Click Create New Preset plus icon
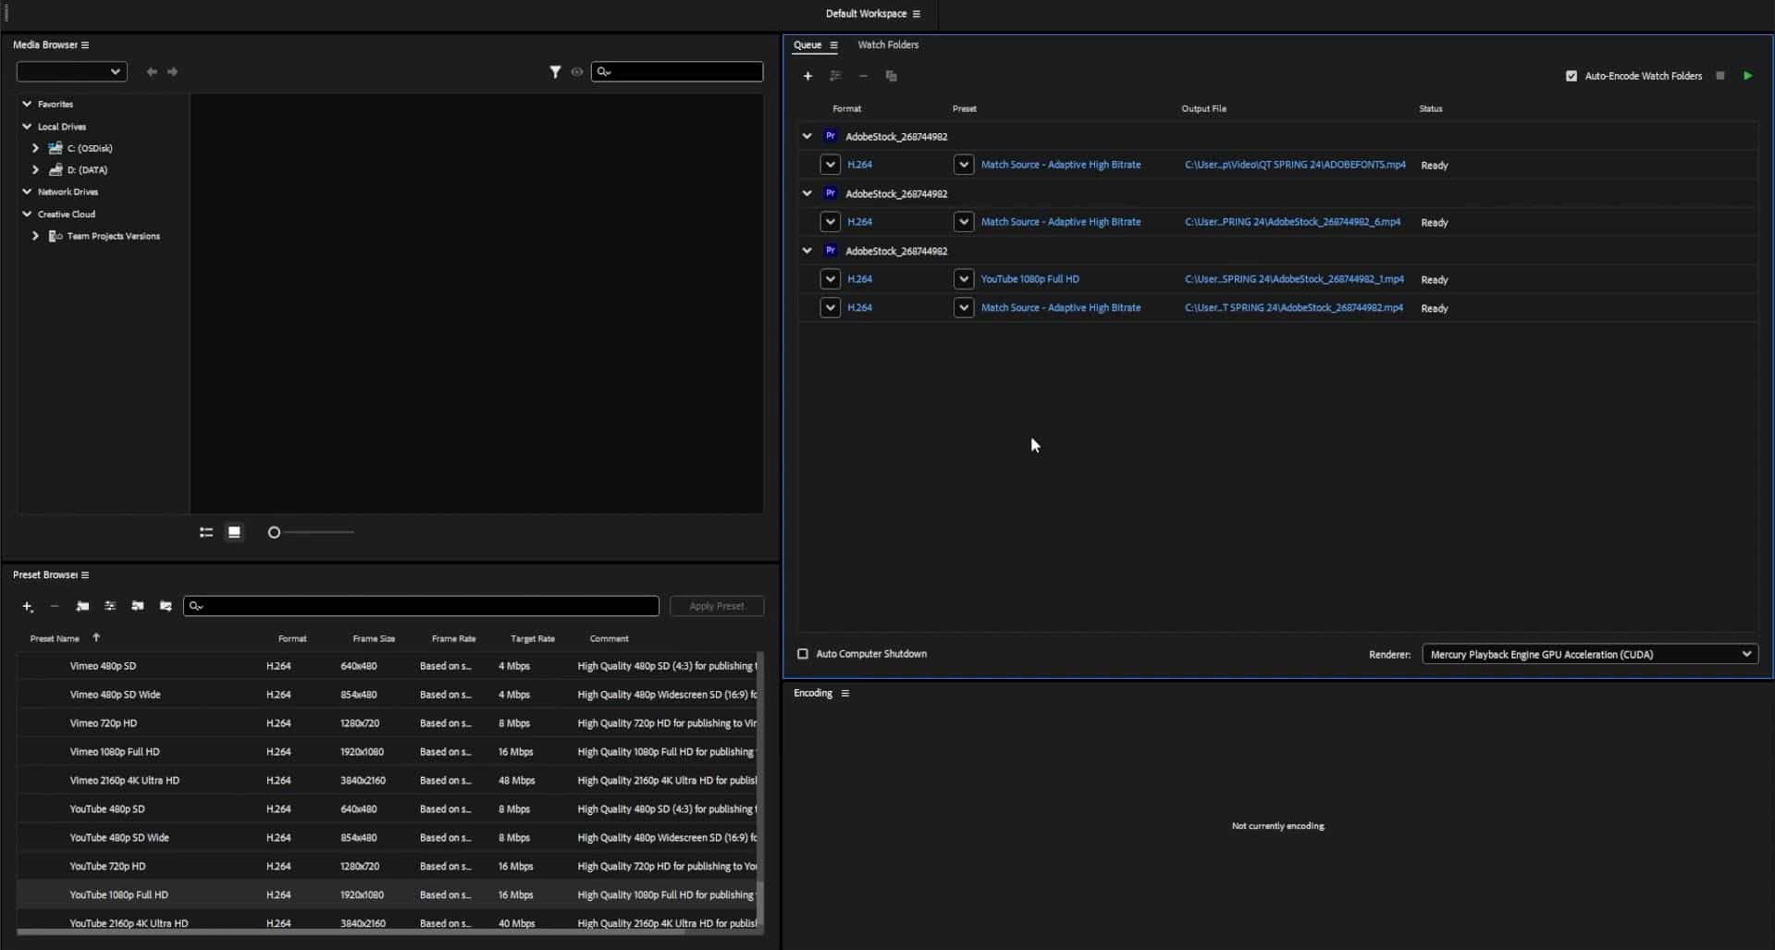This screenshot has height=950, width=1775. click(28, 607)
